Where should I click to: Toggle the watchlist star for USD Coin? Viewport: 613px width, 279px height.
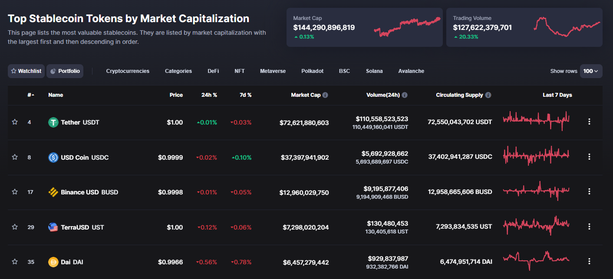tap(15, 157)
